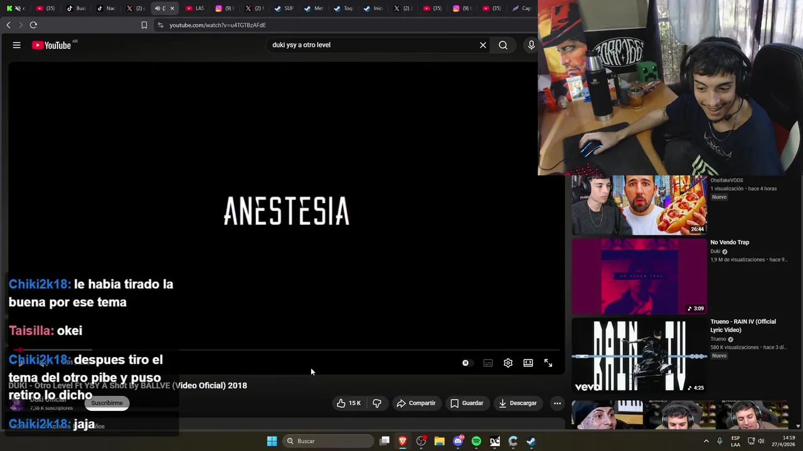Open the 26:44 hot dog video thumbnail
Screen dimensions: 803x451
639,205
